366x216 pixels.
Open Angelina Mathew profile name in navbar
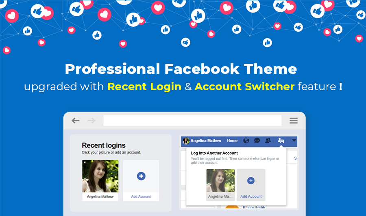[206, 141]
